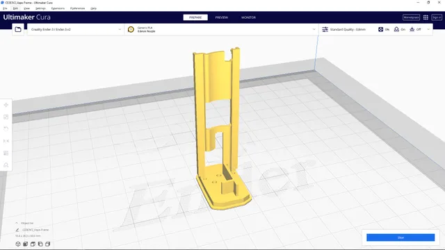445x250 pixels.
Task: Expand the Creality Ender-3 printer dropdown
Action: pos(76,29)
